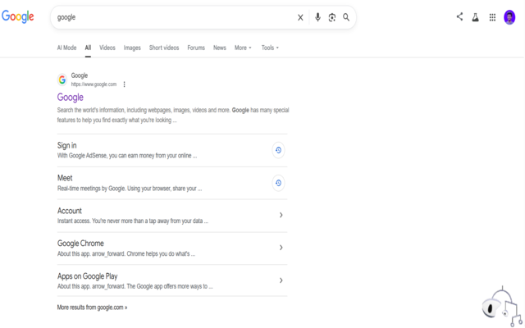
Task: Click Real-time meetings by Google description
Action: [130, 189]
